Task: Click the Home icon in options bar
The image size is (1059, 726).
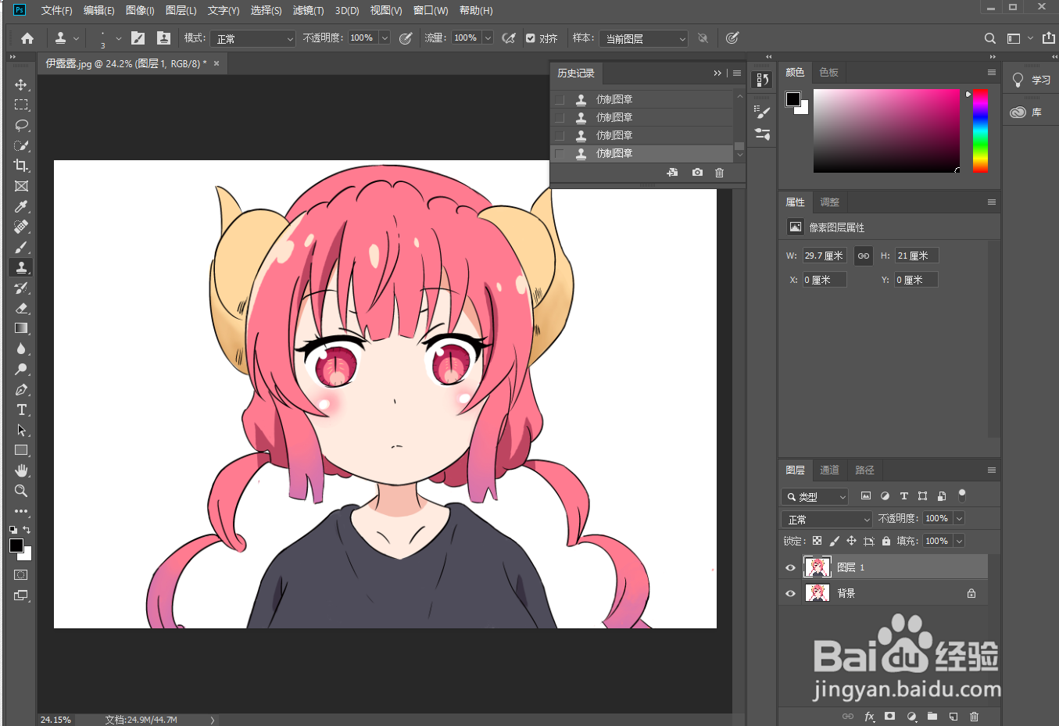Action: 27,38
